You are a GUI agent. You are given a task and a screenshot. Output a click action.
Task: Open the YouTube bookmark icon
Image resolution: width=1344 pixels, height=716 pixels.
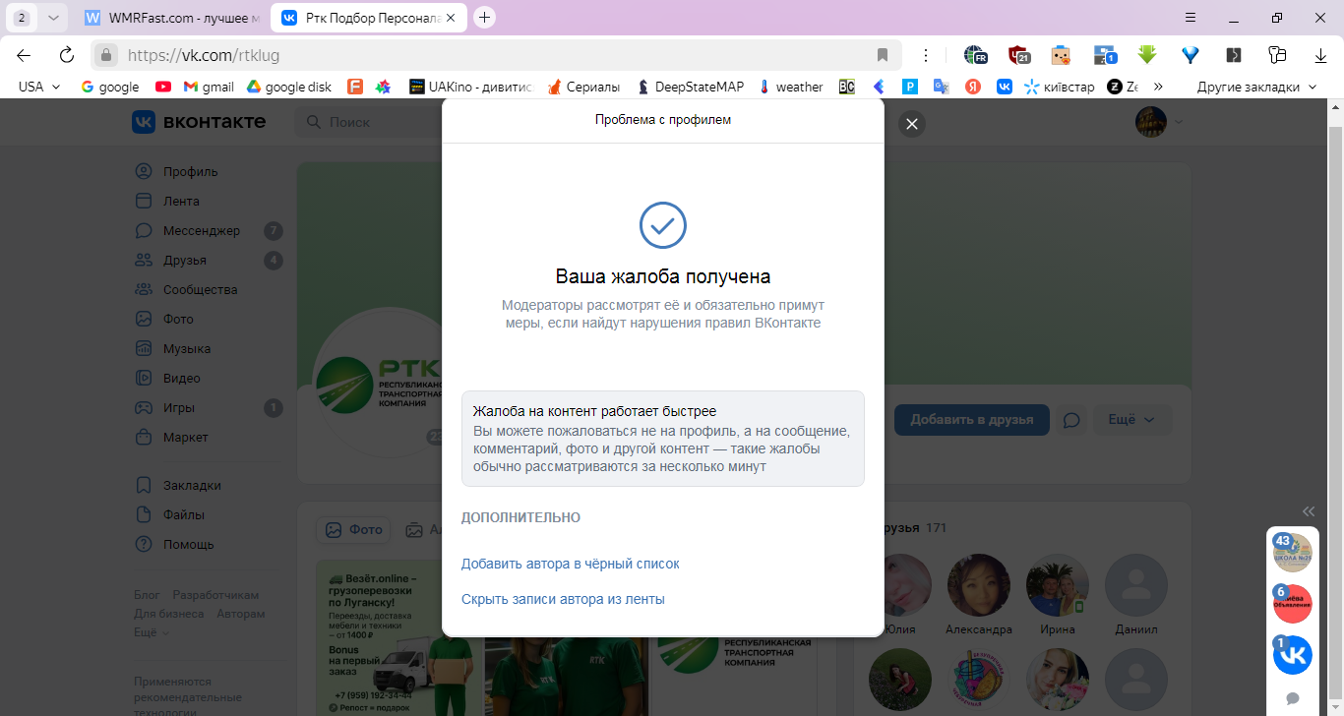tap(163, 87)
